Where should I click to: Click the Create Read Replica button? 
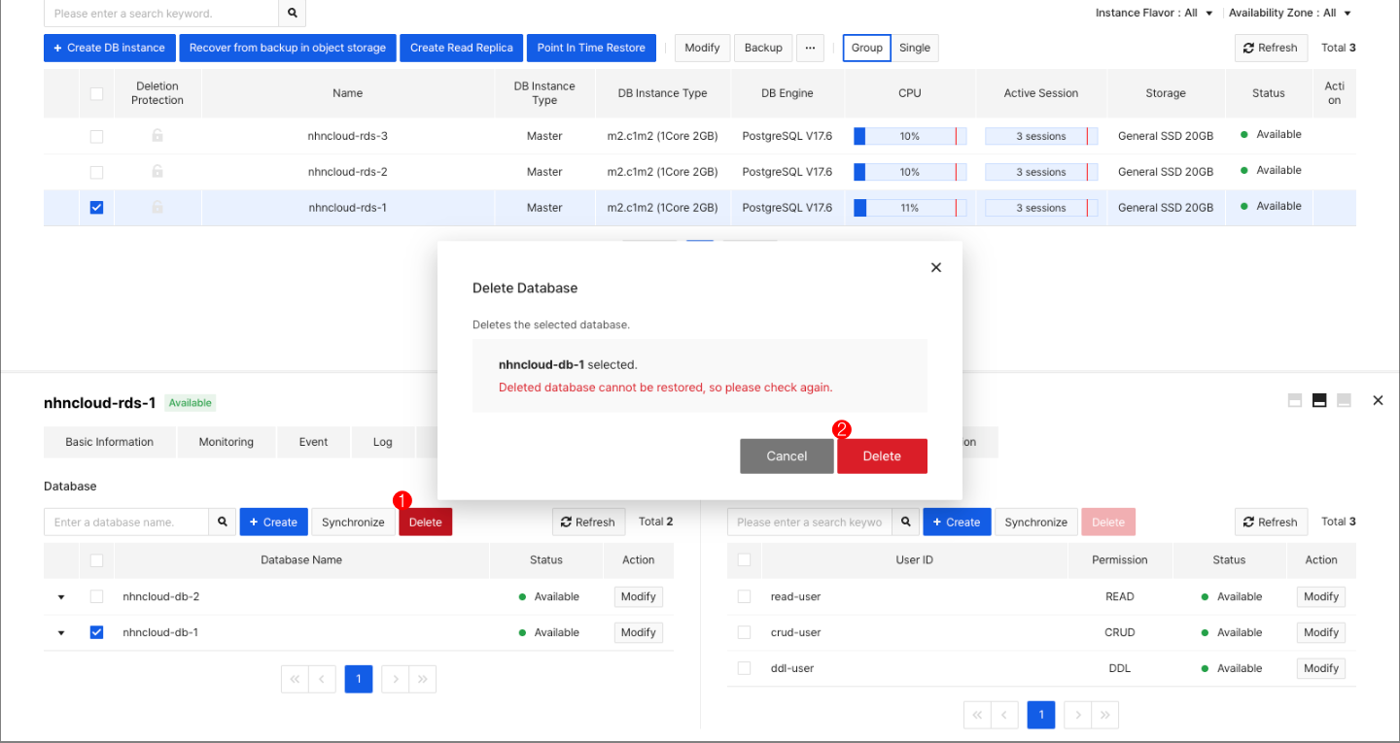461,47
